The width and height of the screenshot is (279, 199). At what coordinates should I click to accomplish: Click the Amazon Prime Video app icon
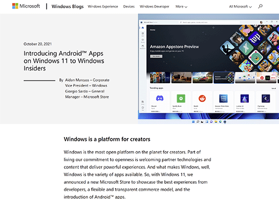coord(223,98)
